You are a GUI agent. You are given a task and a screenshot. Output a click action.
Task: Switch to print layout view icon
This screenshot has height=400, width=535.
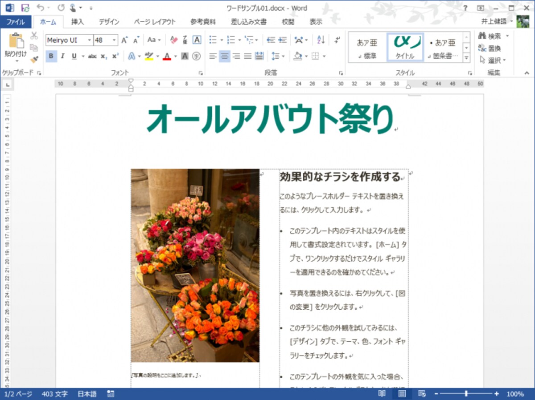pos(402,394)
